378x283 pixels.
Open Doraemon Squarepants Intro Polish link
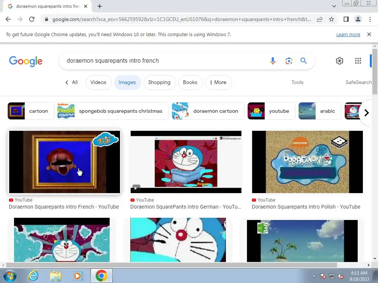click(x=306, y=207)
